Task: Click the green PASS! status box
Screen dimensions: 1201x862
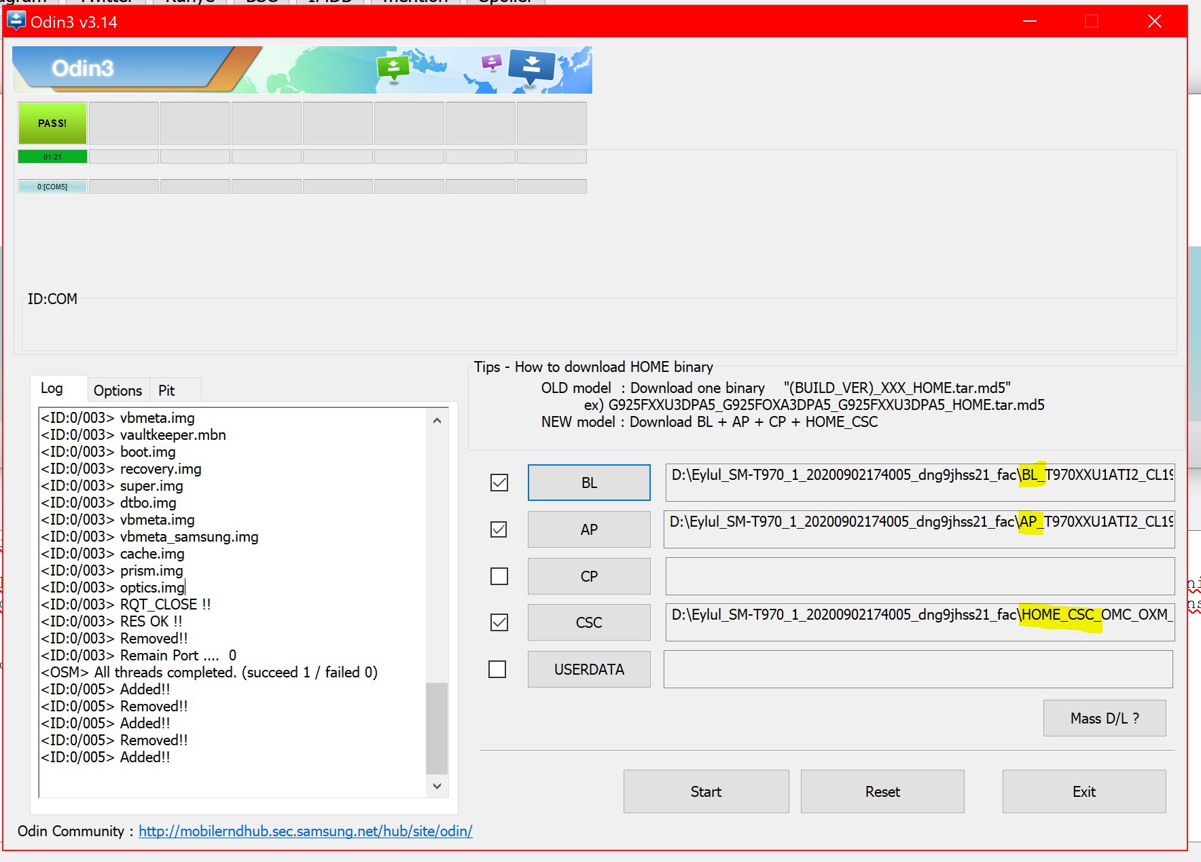Action: tap(52, 123)
